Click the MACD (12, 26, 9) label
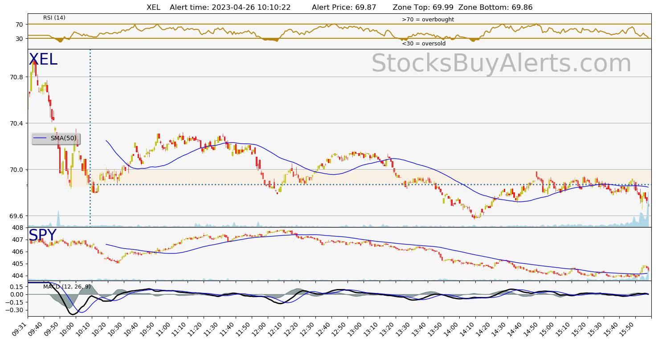This screenshot has width=658, height=342. pyautogui.click(x=67, y=287)
